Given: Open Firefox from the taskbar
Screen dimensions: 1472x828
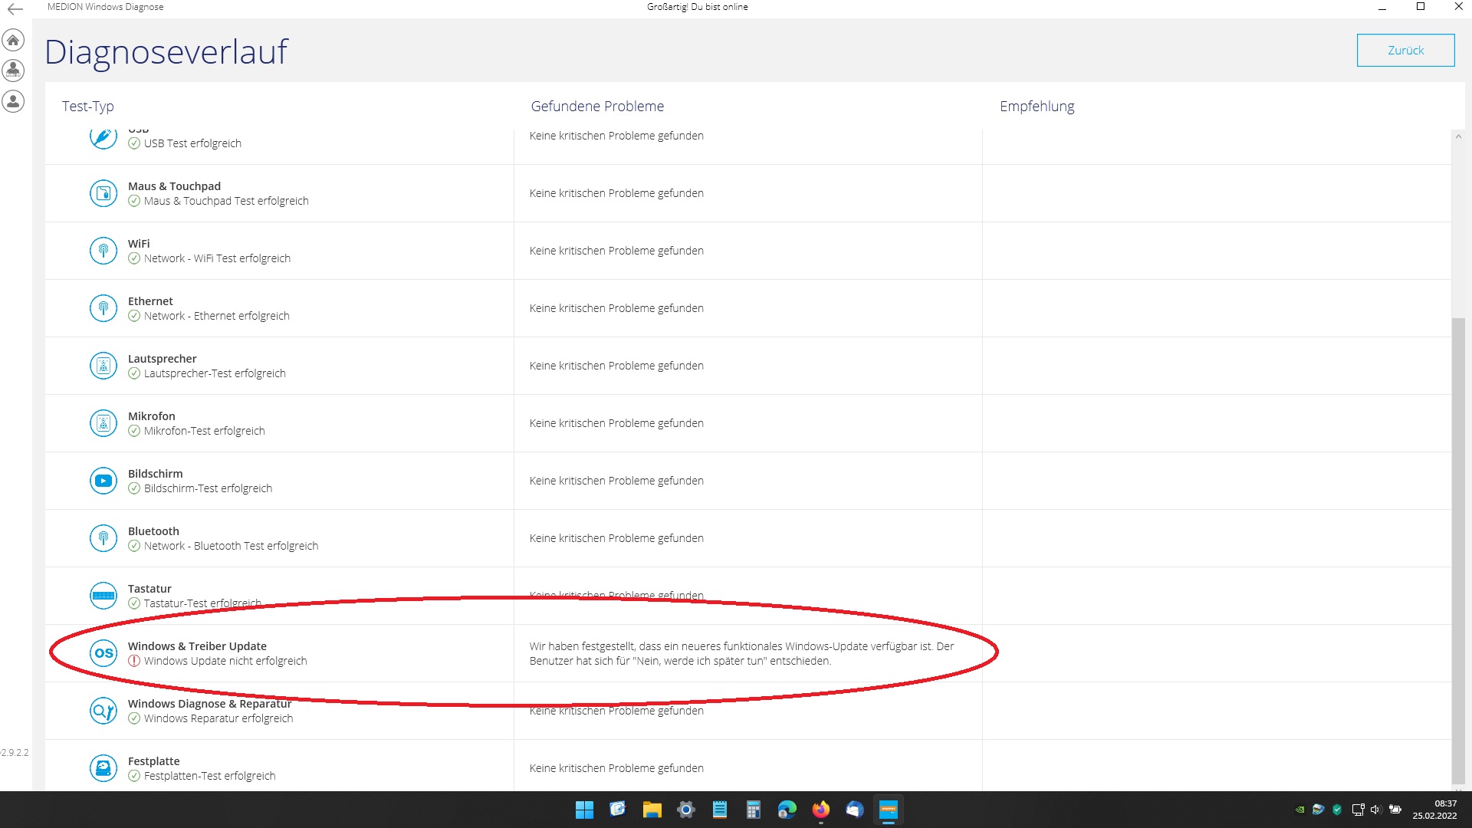Looking at the screenshot, I should point(820,810).
